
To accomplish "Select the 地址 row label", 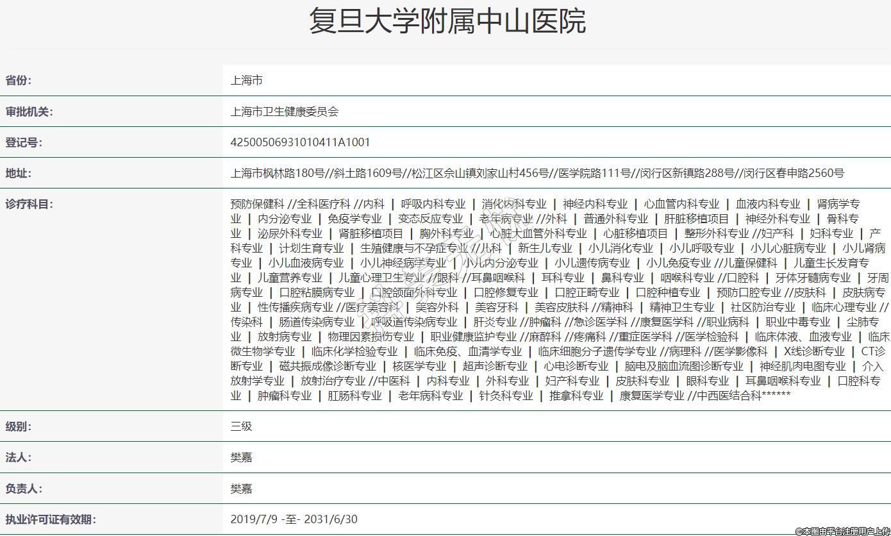I will coord(19,173).
